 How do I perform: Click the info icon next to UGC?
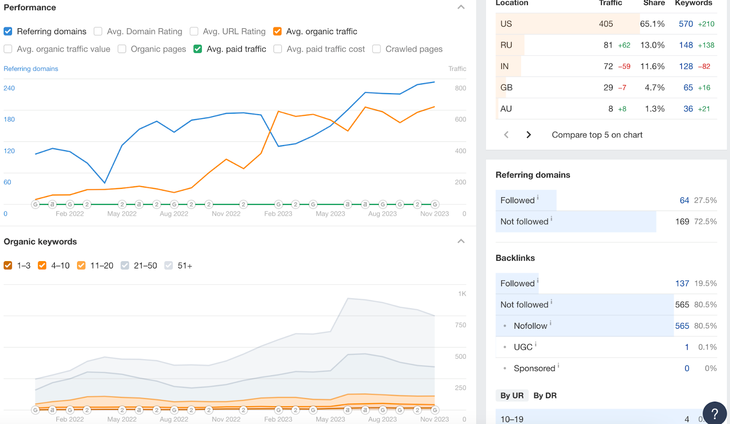click(x=536, y=345)
